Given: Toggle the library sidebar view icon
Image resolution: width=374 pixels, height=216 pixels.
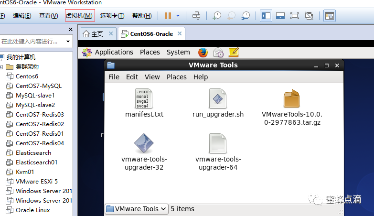Looking at the screenshot, I should tap(266, 16).
